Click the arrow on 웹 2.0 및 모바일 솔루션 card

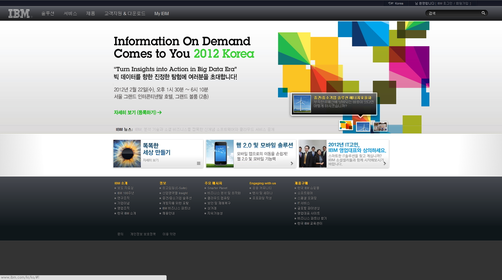292,163
